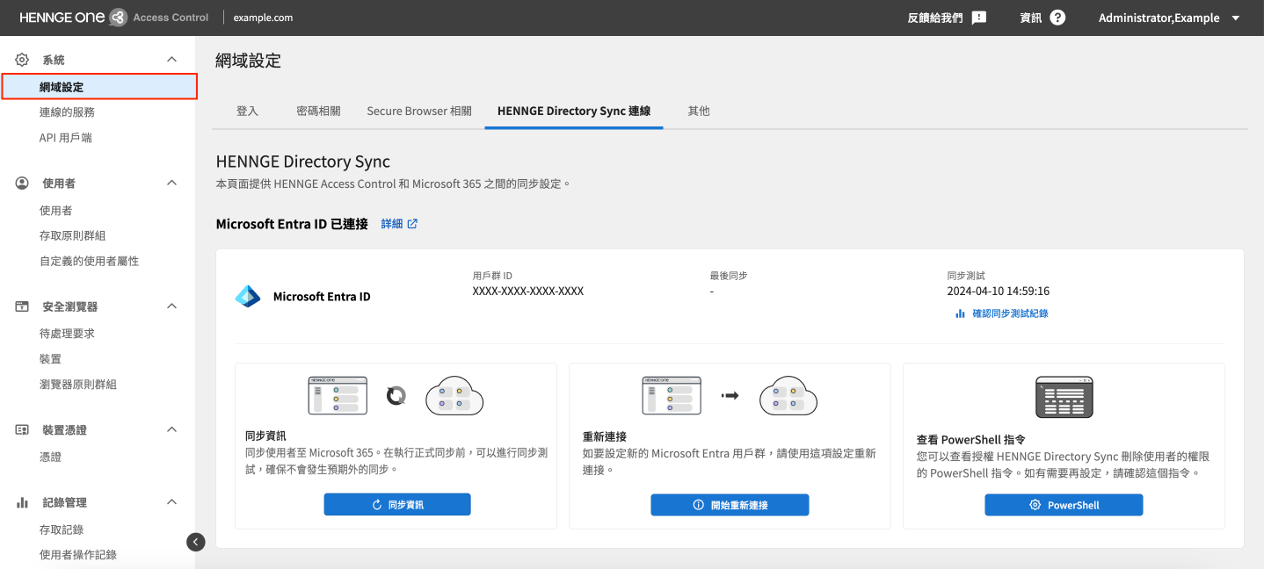The height and width of the screenshot is (569, 1264).
Task: Click the chart icon beside 確認同步測試紀錄
Action: tap(960, 313)
